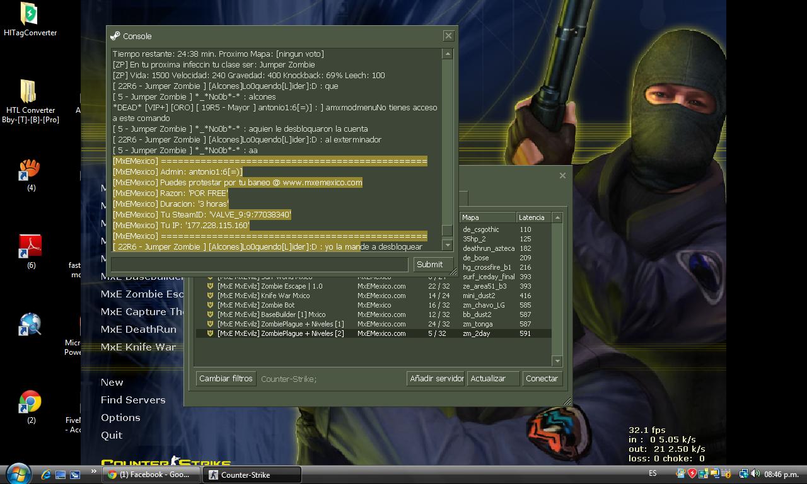The width and height of the screenshot is (807, 484).
Task: Select the Knife War Mxico server row
Action: (x=373, y=296)
